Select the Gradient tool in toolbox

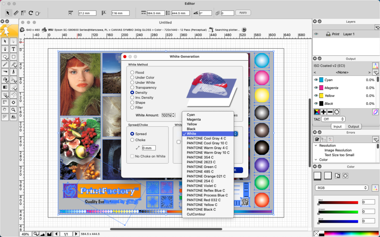pos(5,87)
